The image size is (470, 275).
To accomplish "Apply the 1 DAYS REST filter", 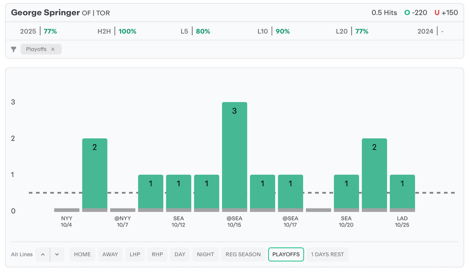I will pyautogui.click(x=327, y=254).
